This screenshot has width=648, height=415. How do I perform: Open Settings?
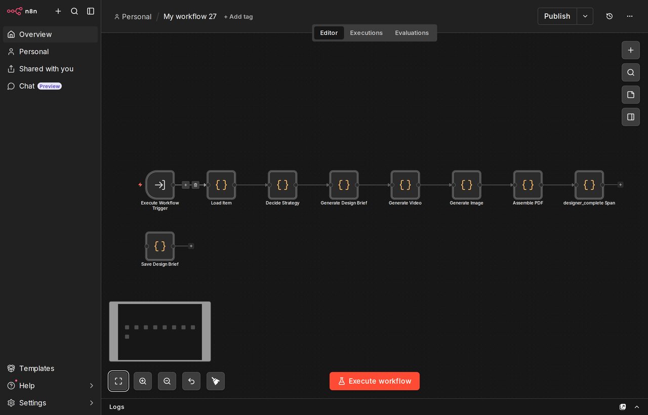[51, 403]
